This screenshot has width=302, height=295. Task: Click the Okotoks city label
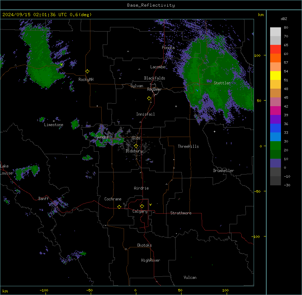point(144,245)
